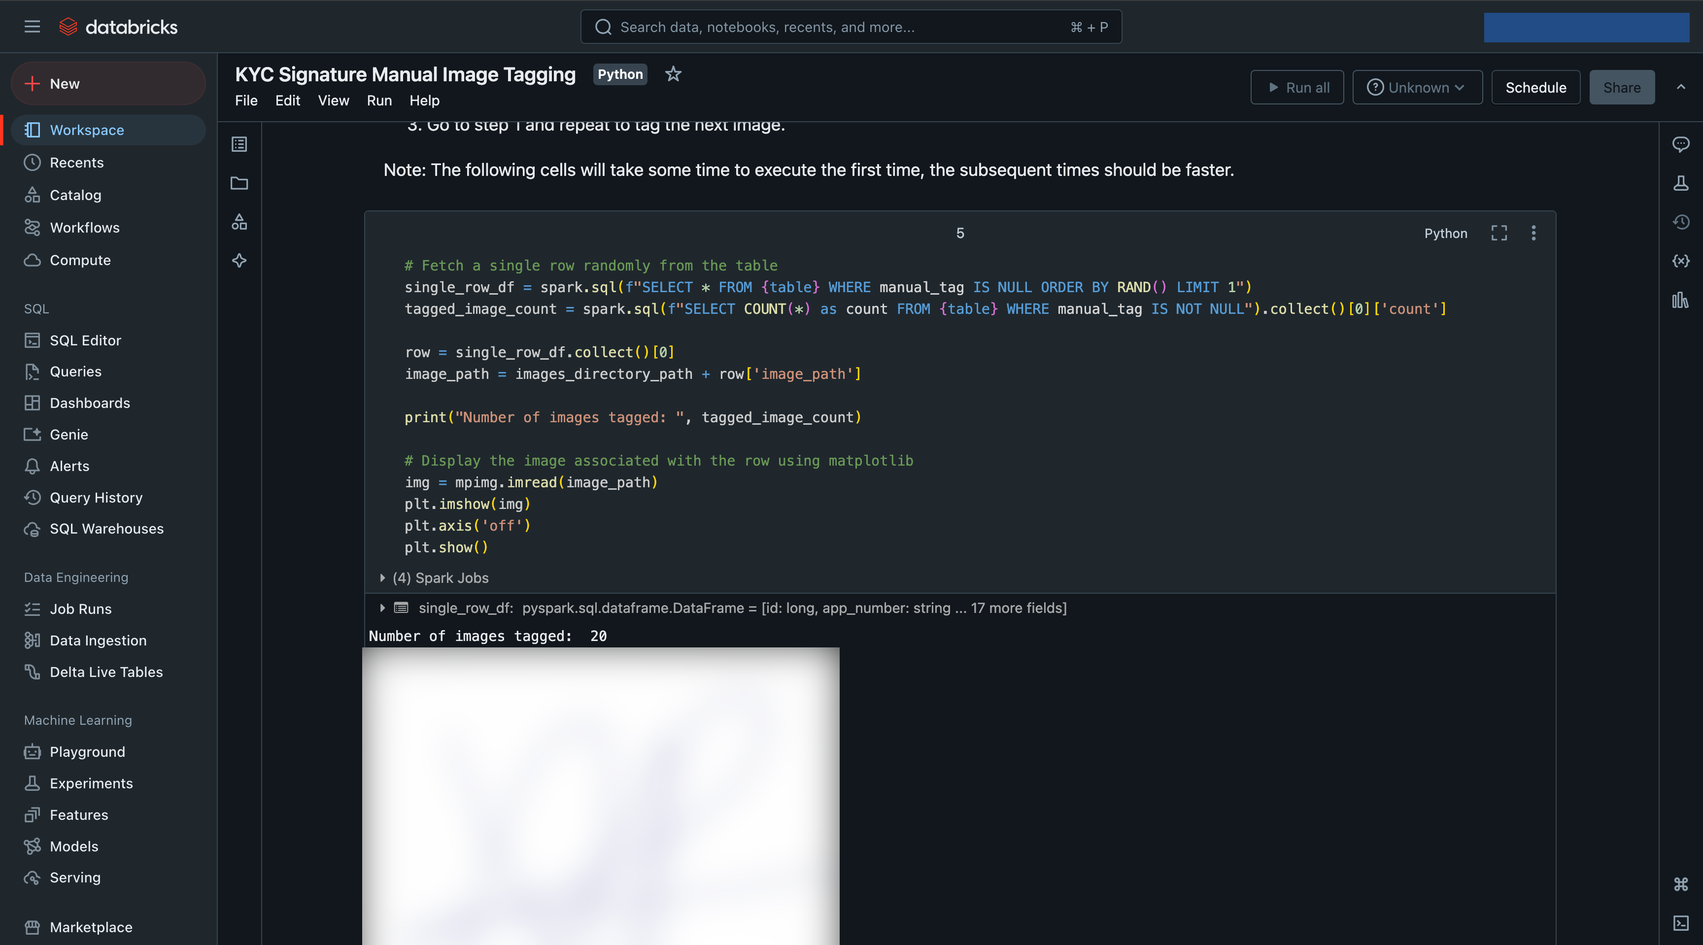Open the Databricks Assistant sparkle icon
Image resolution: width=1703 pixels, height=945 pixels.
pyautogui.click(x=238, y=261)
